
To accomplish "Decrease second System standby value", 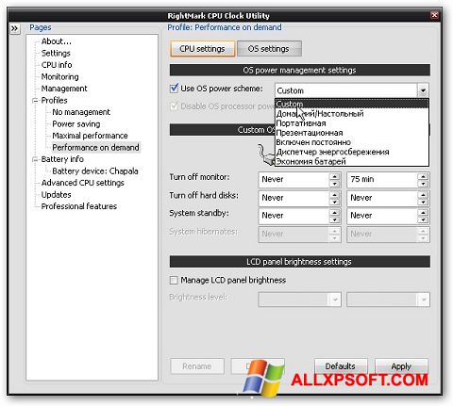I will [423, 219].
